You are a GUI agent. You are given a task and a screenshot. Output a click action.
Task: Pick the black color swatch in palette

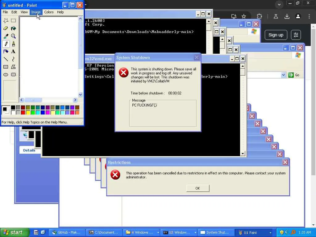tap(13, 107)
